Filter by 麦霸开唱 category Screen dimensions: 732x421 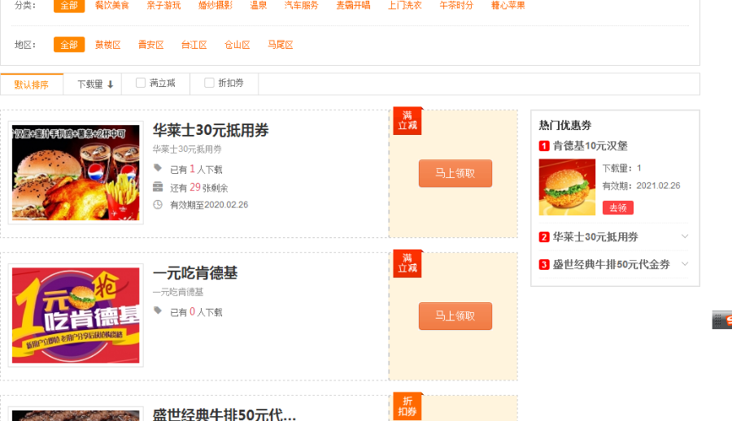[354, 5]
